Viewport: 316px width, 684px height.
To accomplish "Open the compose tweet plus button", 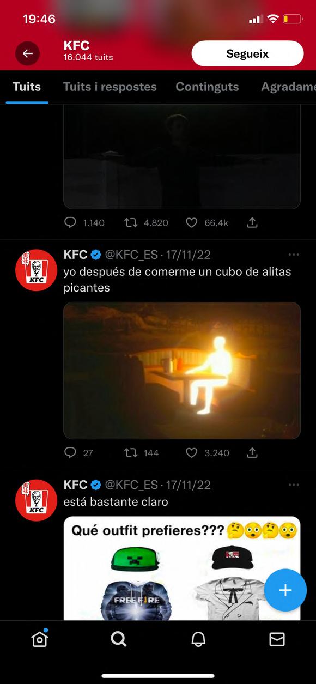I will point(285,590).
